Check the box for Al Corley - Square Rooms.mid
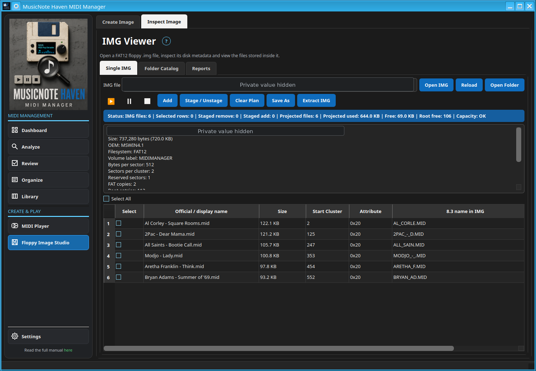 [x=119, y=223]
